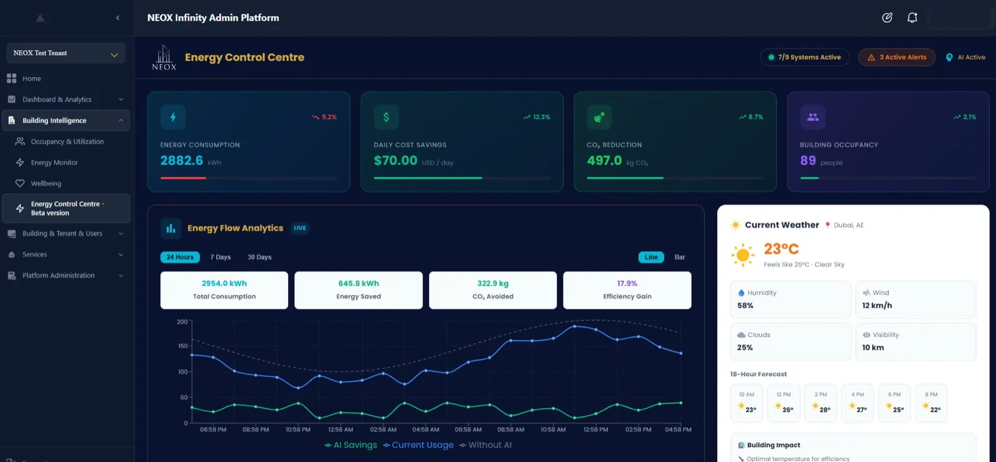Open Energy Control Centre - Beta version
Image resolution: width=996 pixels, height=462 pixels.
click(x=67, y=208)
